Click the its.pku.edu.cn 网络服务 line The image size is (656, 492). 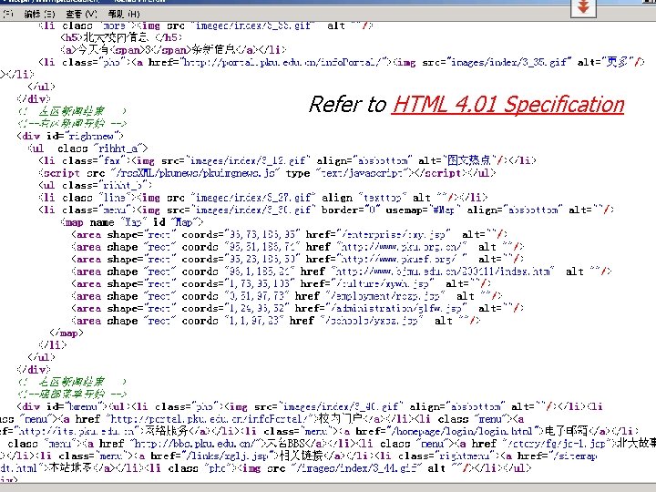click(320, 431)
